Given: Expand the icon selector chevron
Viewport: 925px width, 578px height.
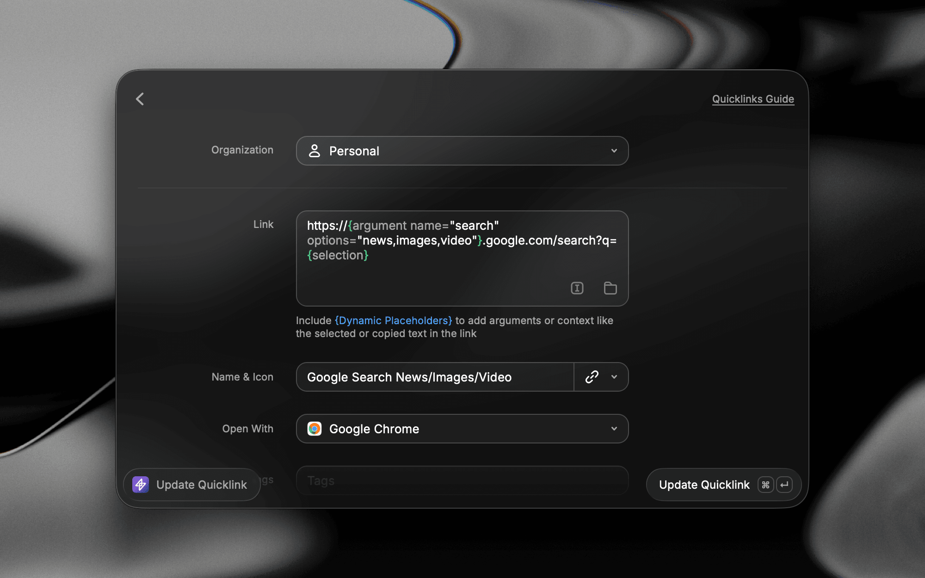Looking at the screenshot, I should 614,377.
